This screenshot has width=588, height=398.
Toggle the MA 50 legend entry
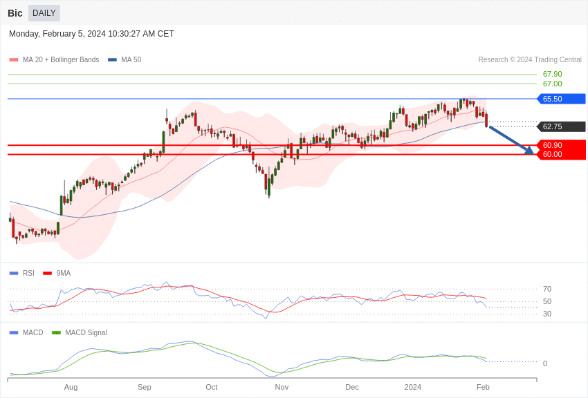coord(125,60)
